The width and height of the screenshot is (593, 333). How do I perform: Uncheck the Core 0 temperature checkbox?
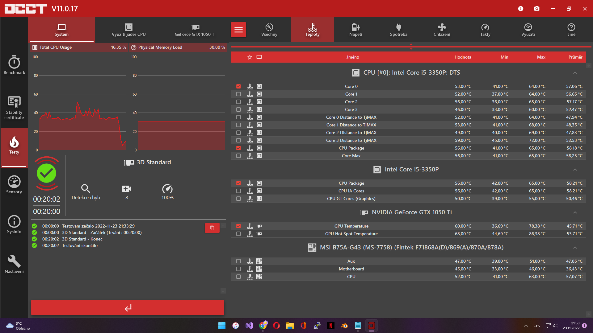click(x=238, y=86)
